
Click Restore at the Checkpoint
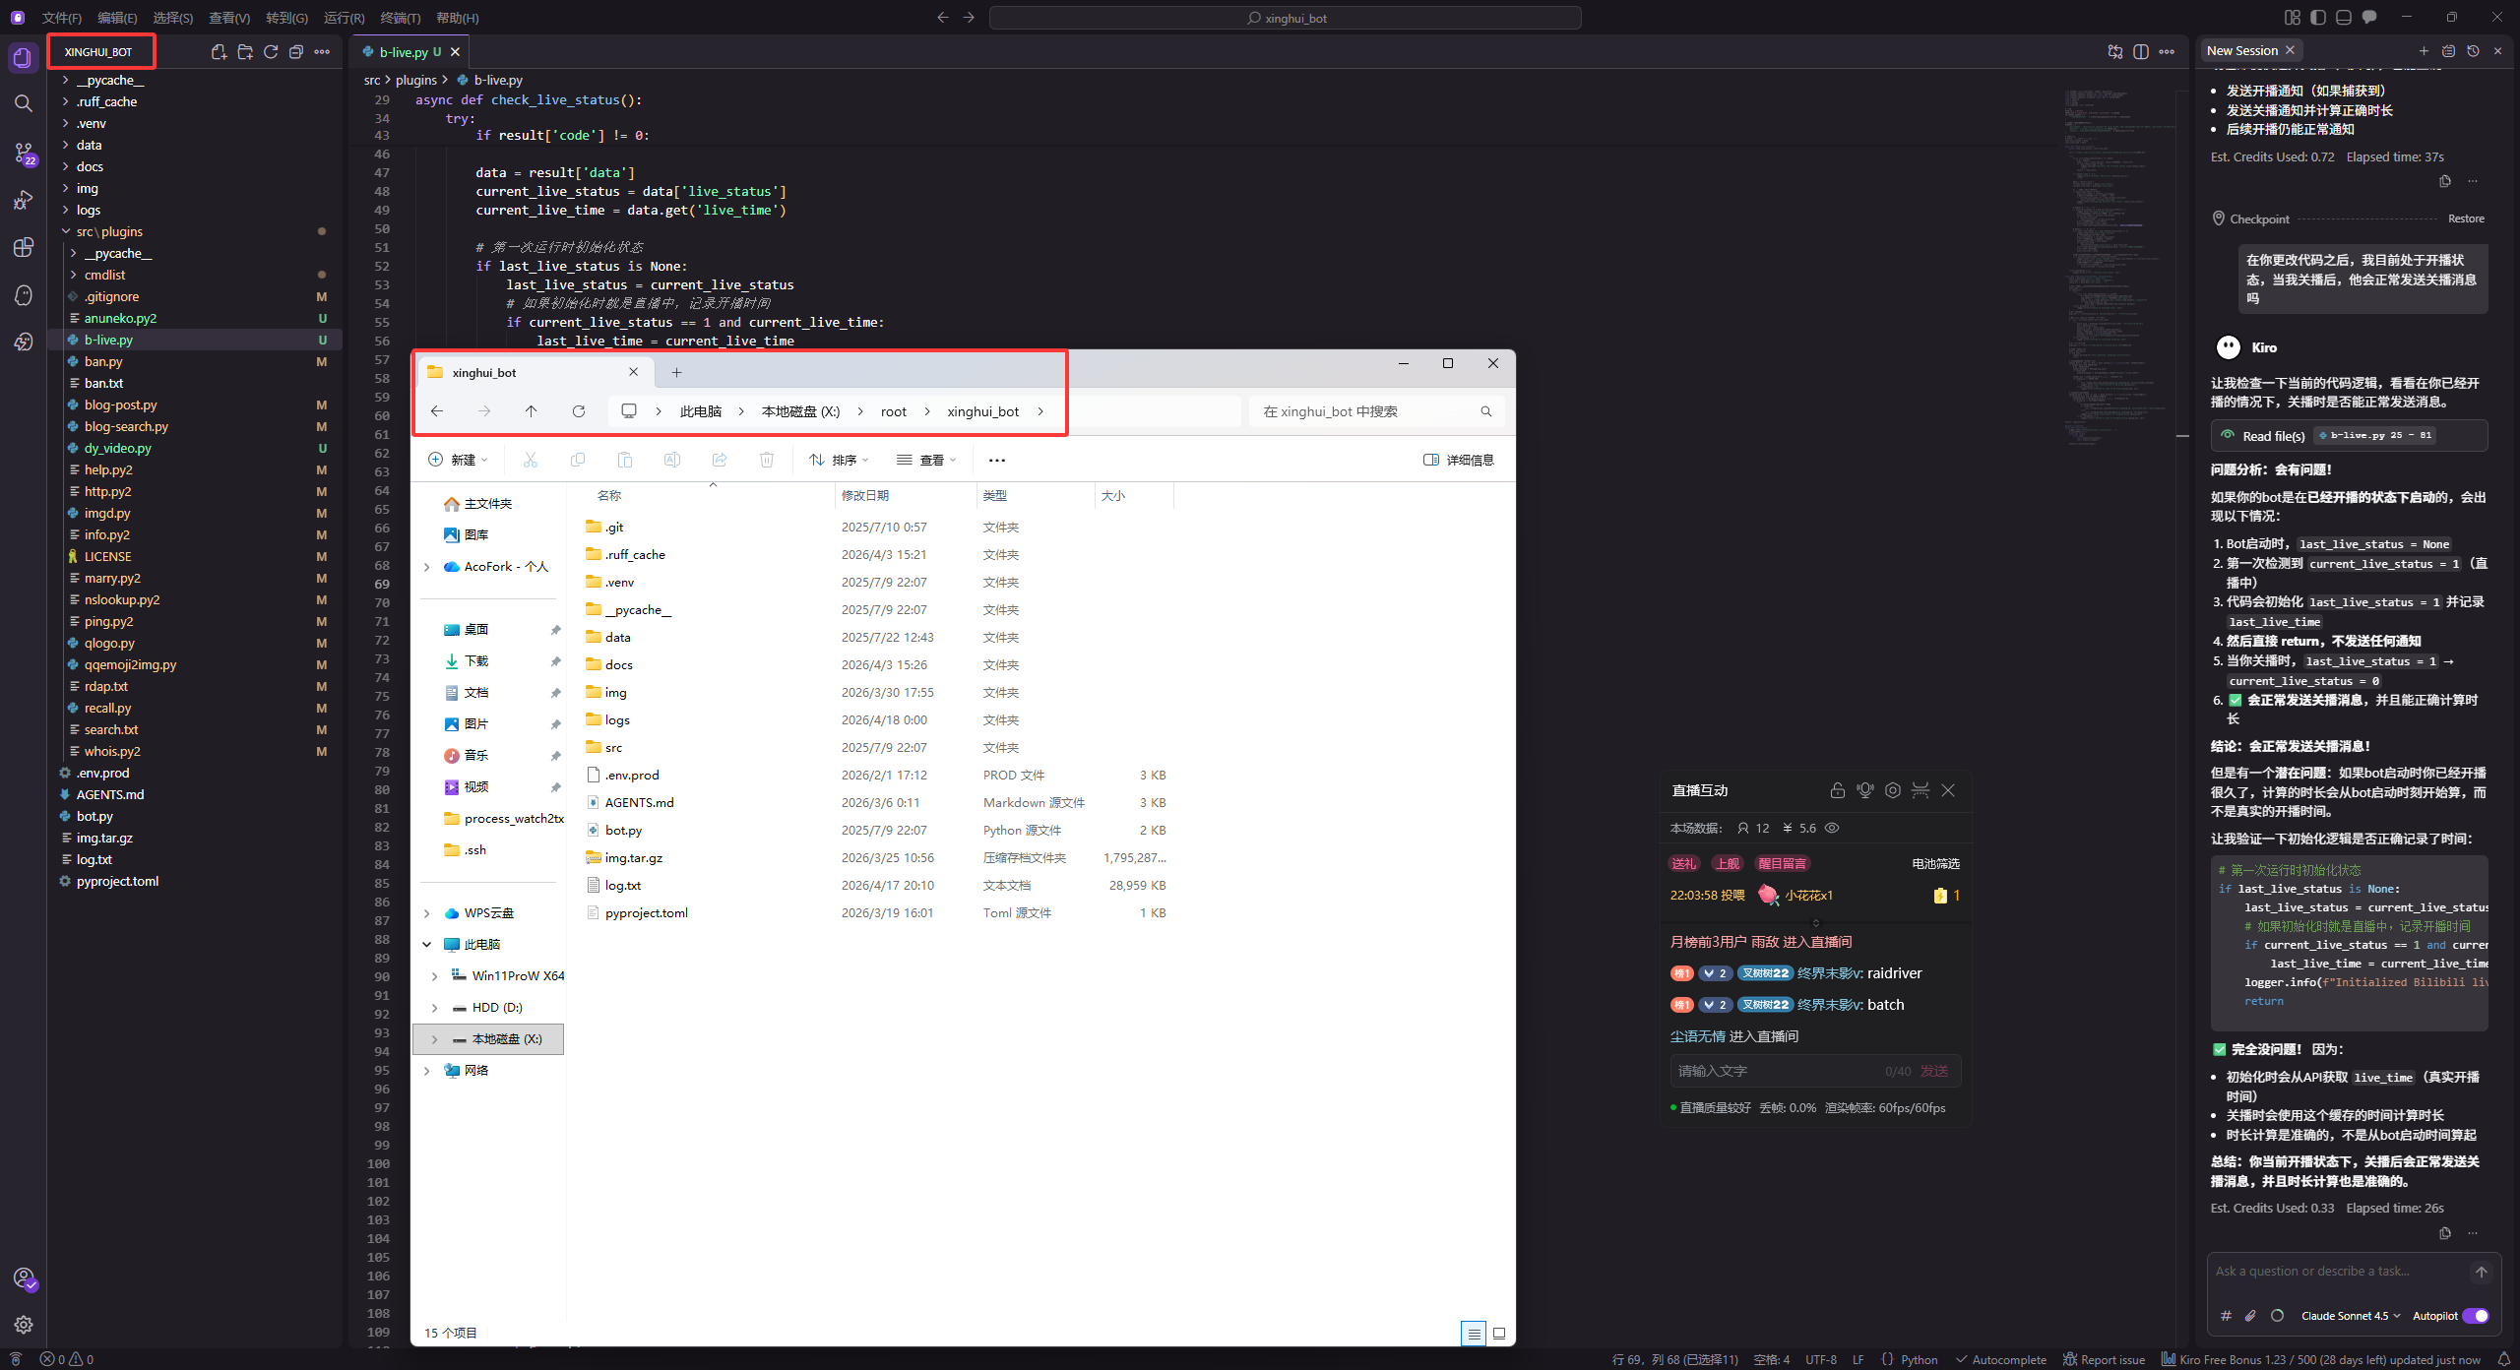2466,218
